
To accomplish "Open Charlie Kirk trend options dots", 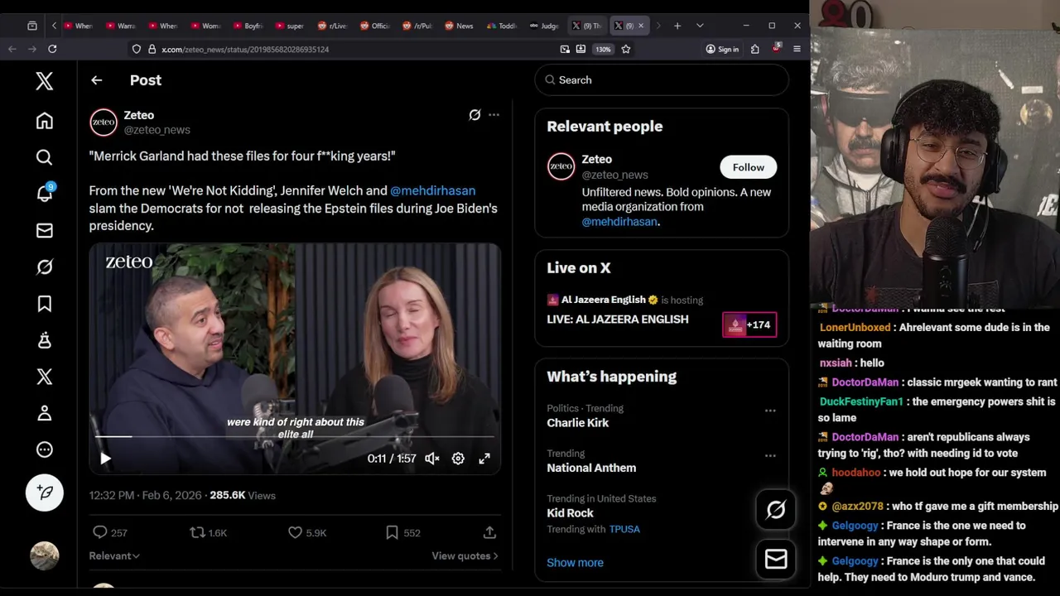I will [x=770, y=411].
